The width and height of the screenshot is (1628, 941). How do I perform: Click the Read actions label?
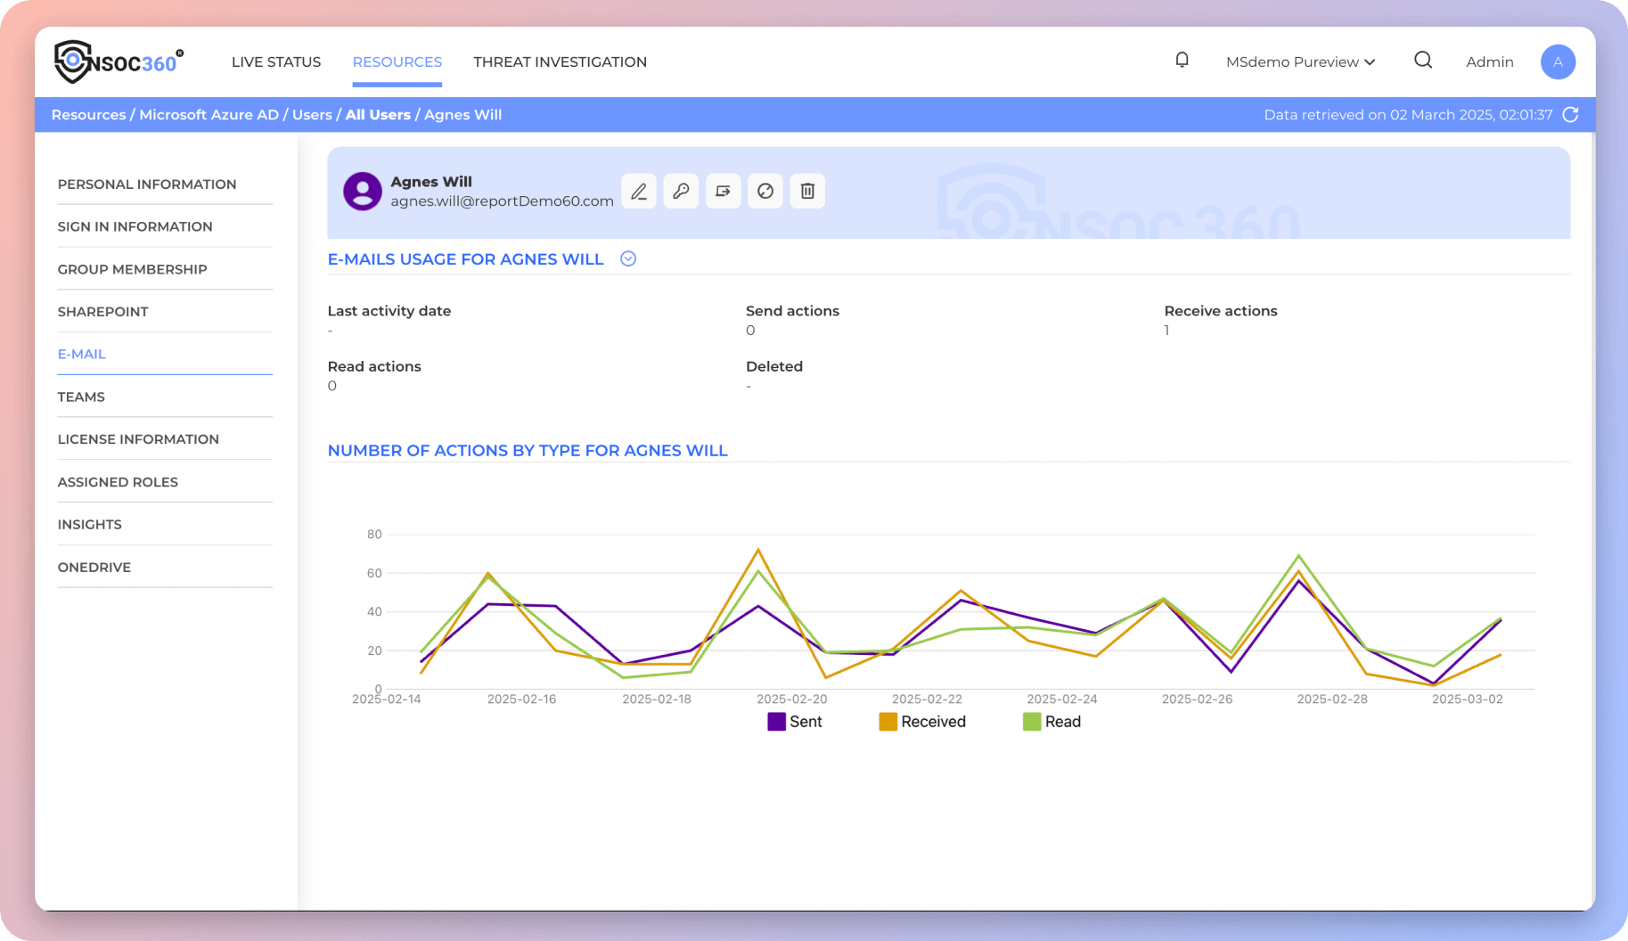[x=374, y=366]
